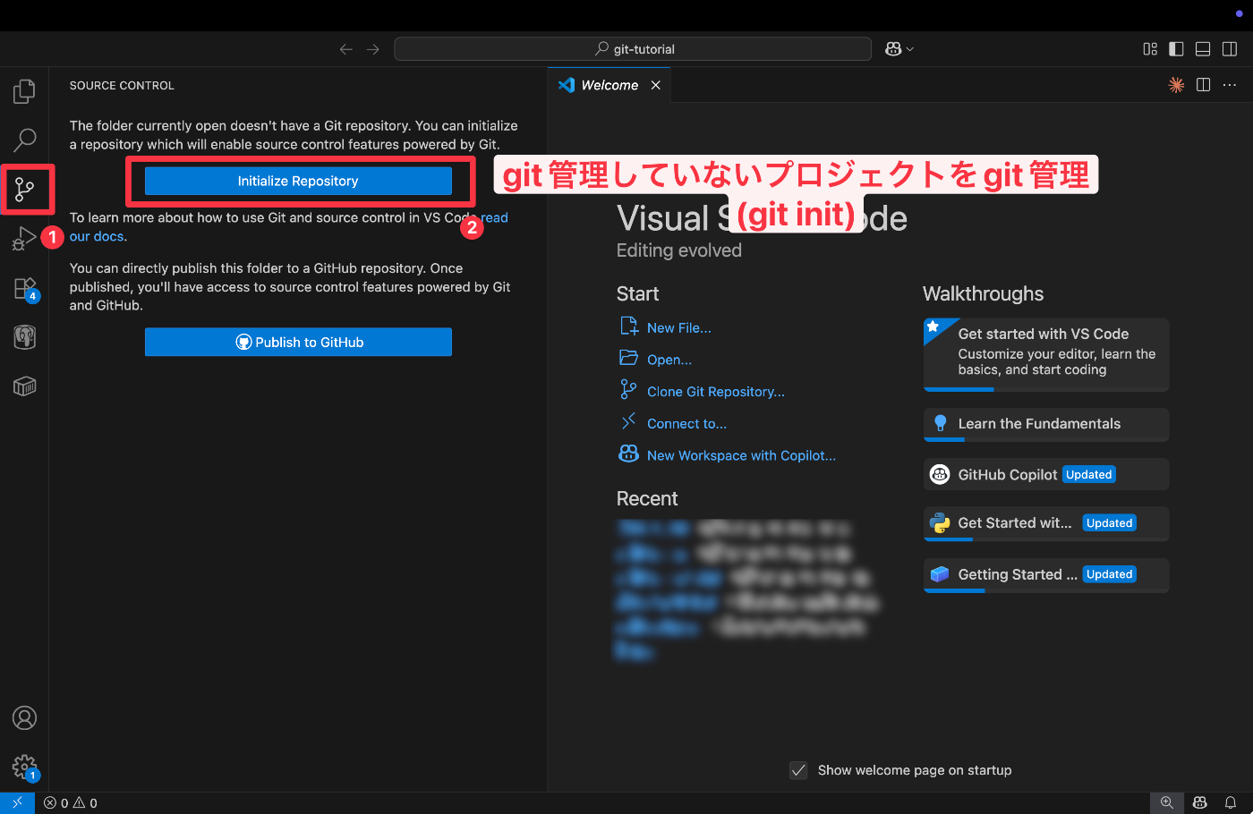The image size is (1253, 814).
Task: Toggle the secondary side bar
Action: click(1231, 49)
